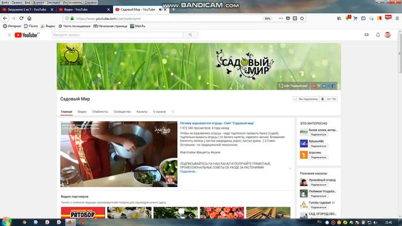Click the Вы подписаны subscribed button
The image size is (402, 226).
306,99
